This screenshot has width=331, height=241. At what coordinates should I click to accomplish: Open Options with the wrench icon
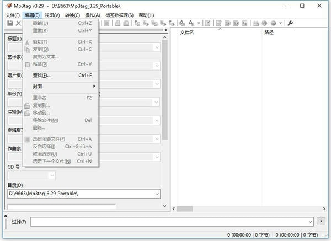pos(290,23)
